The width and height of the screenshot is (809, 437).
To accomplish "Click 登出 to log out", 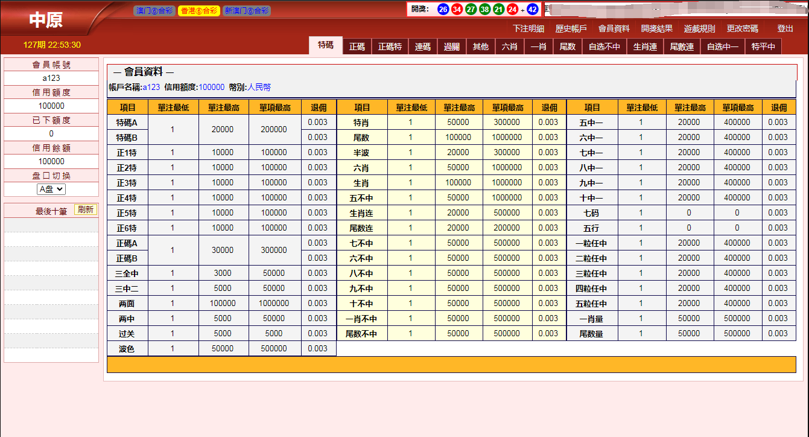I will [785, 28].
